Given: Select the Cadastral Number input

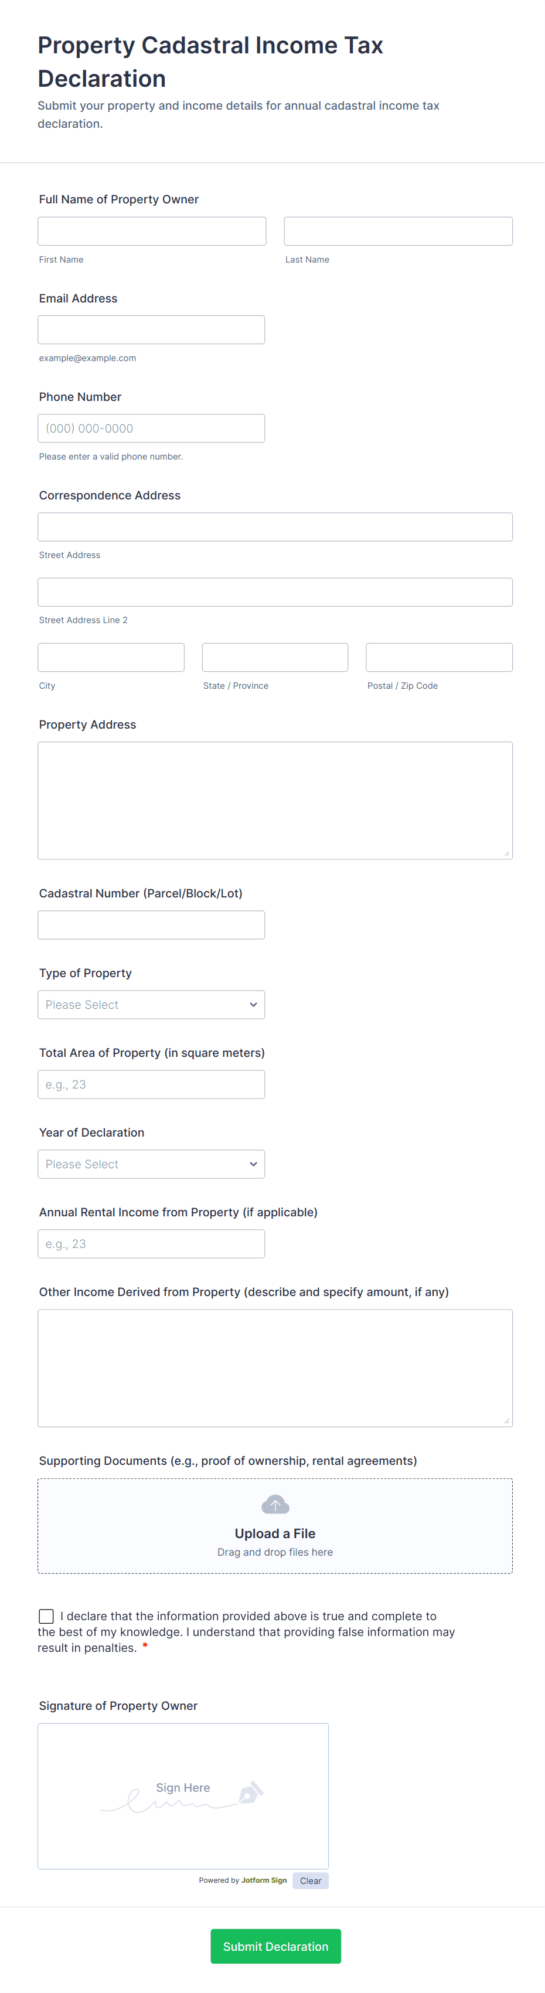Looking at the screenshot, I should tap(152, 924).
